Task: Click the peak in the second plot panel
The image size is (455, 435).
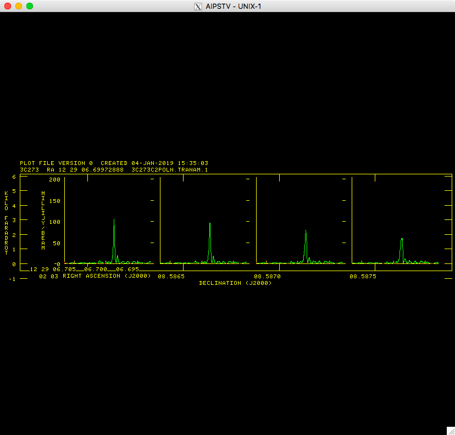Action: tap(210, 224)
